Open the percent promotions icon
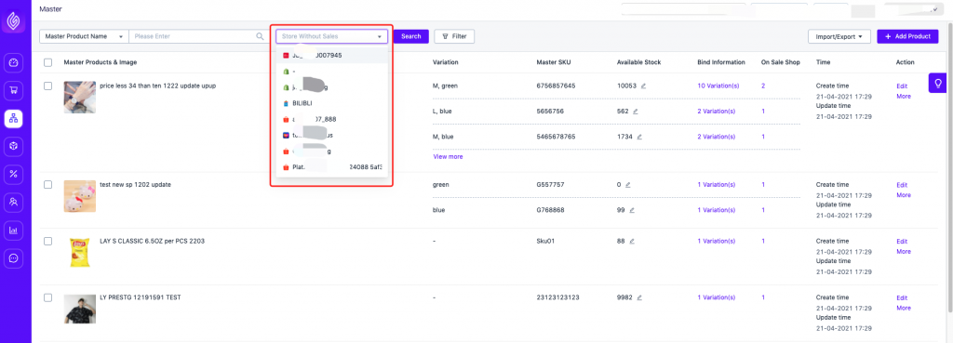This screenshot has width=953, height=343. click(x=14, y=174)
